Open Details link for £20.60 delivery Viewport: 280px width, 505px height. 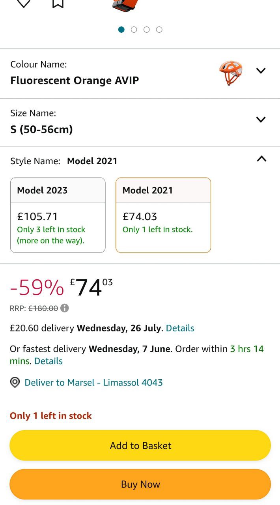coord(180,328)
